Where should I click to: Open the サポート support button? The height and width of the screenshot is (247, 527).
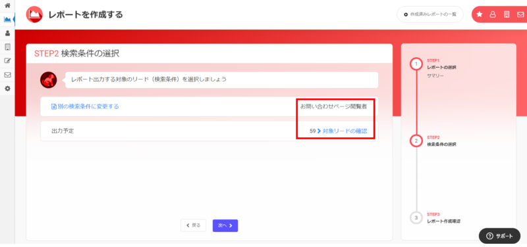pos(499,236)
